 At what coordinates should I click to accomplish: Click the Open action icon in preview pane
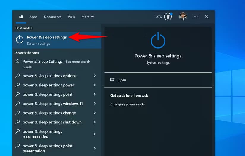112,80
